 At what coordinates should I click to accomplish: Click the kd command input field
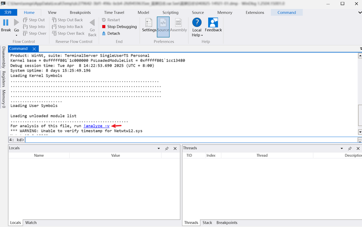(x=191, y=140)
